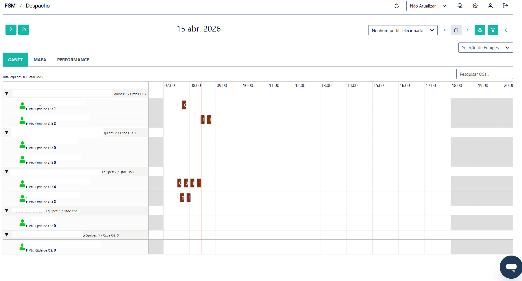Open the 'Não Atualizar' dropdown

pyautogui.click(x=428, y=6)
